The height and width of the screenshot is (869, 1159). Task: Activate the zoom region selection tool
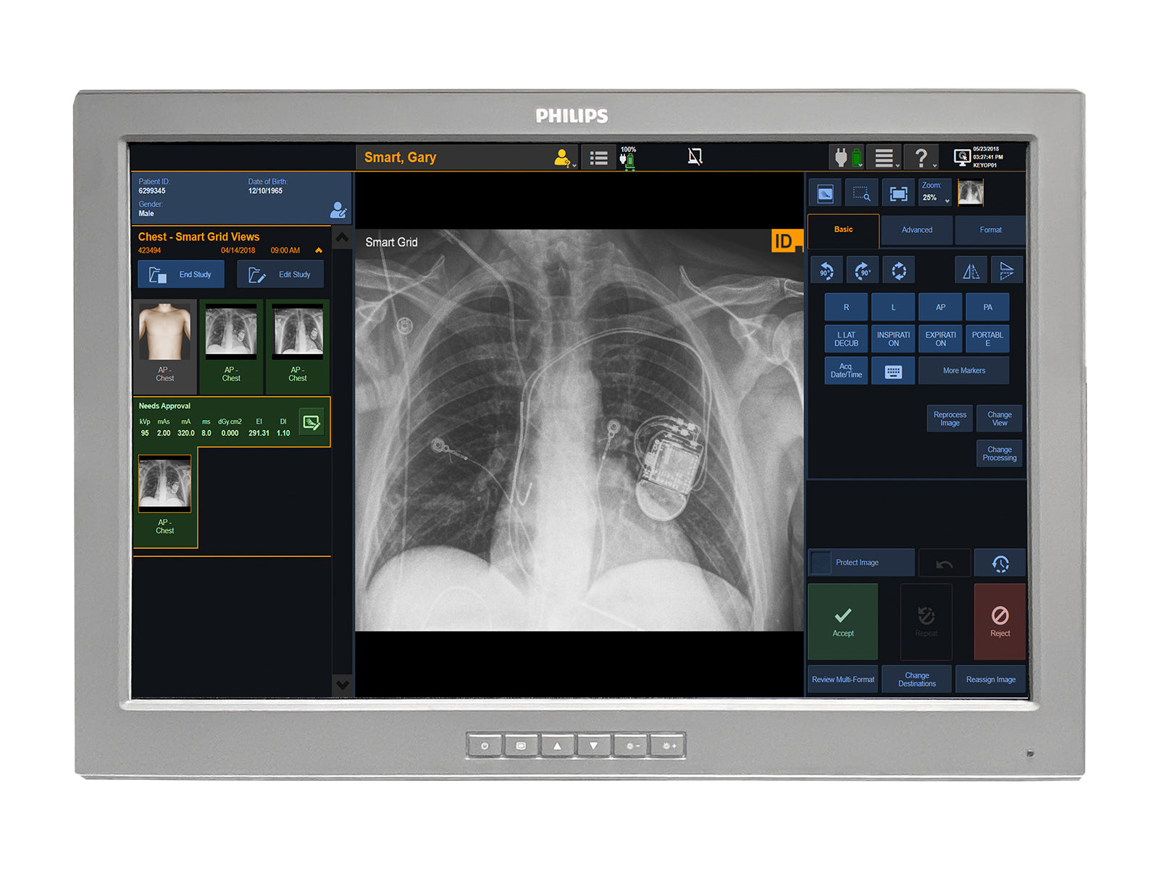861,193
